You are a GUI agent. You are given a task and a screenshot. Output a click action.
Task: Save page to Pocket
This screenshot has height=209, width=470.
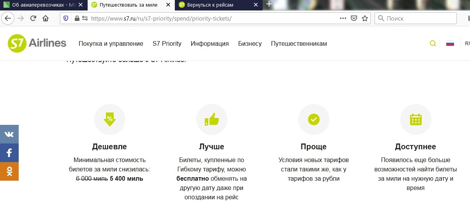coord(354,18)
